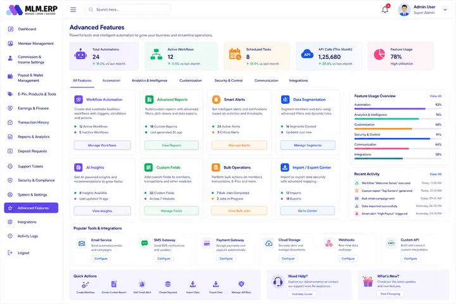Screen dimensions: 456x304
Task: Click the MLM.ERP logo
Action: (32, 9)
